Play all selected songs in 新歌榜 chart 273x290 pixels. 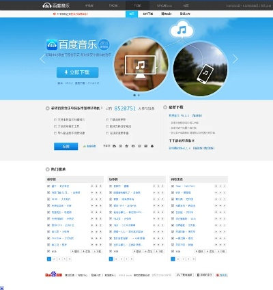pyautogui.click(x=75, y=251)
